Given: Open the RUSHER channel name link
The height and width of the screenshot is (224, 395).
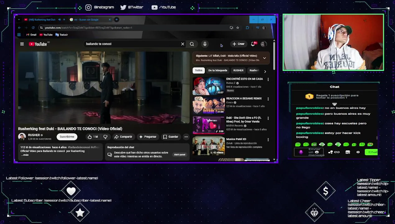Looking at the screenshot, I should pyautogui.click(x=34, y=135).
